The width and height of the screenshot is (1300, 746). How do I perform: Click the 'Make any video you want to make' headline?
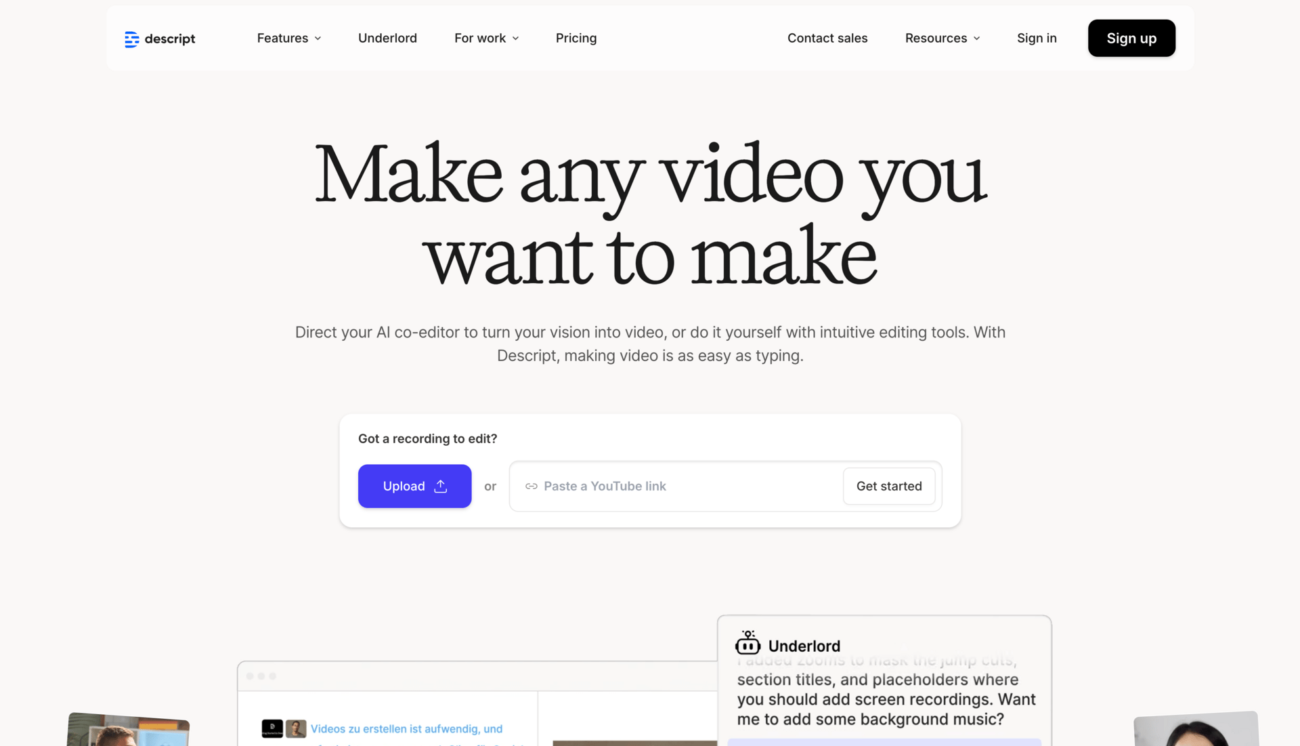coord(650,214)
